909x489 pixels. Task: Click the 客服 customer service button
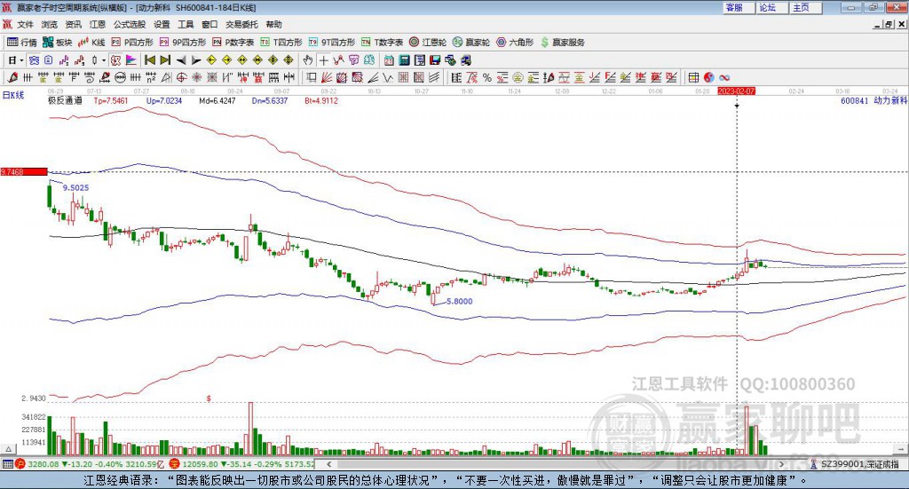tap(734, 7)
